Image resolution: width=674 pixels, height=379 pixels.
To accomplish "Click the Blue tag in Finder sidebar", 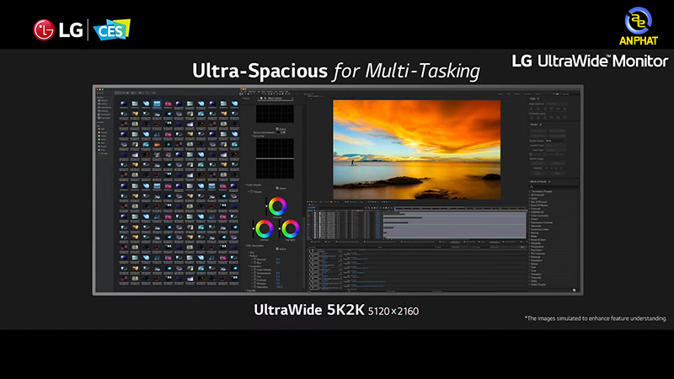I will click(102, 143).
